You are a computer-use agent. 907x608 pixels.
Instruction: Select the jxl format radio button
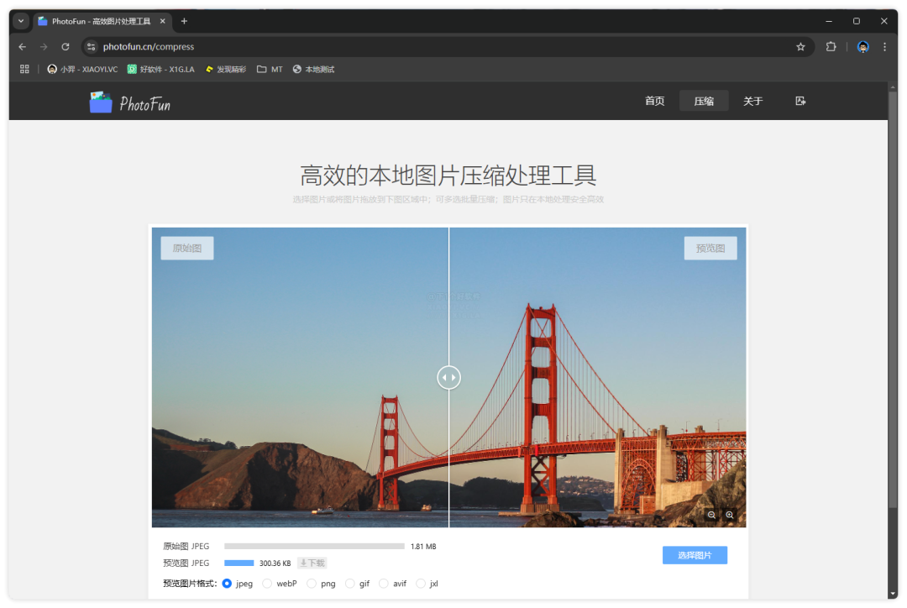tap(421, 584)
